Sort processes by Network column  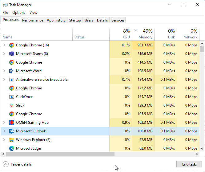pos(188,34)
